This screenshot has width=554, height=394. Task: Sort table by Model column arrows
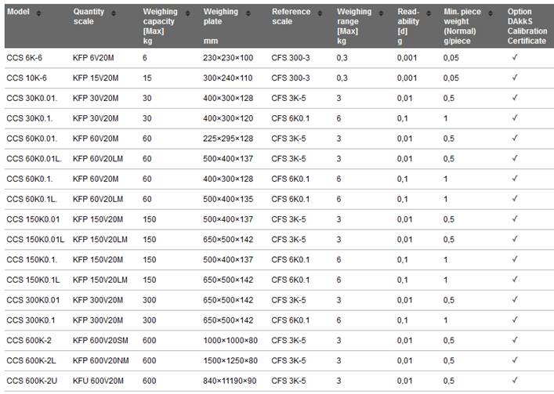point(38,13)
